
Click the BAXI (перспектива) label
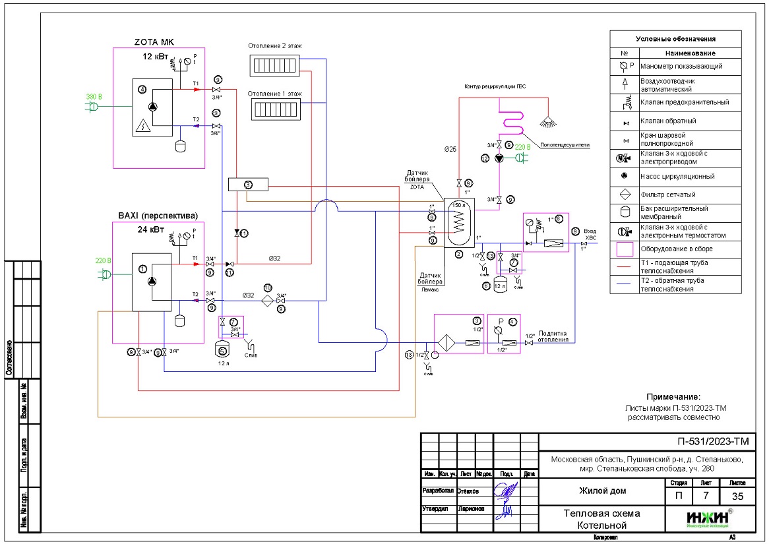158,216
